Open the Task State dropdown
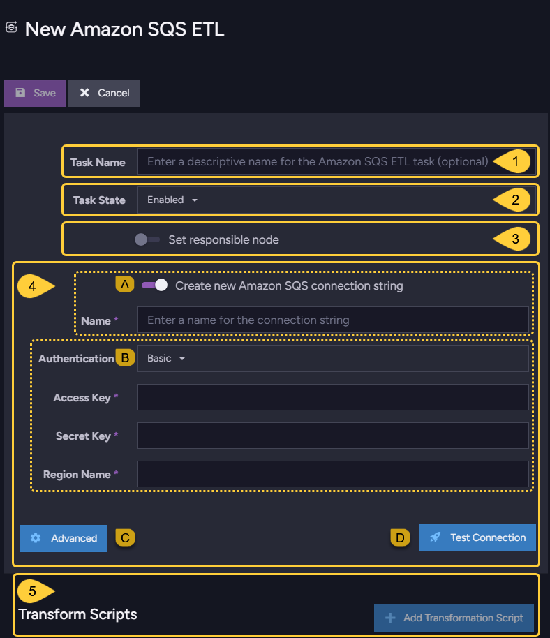The image size is (550, 638). coord(336,200)
